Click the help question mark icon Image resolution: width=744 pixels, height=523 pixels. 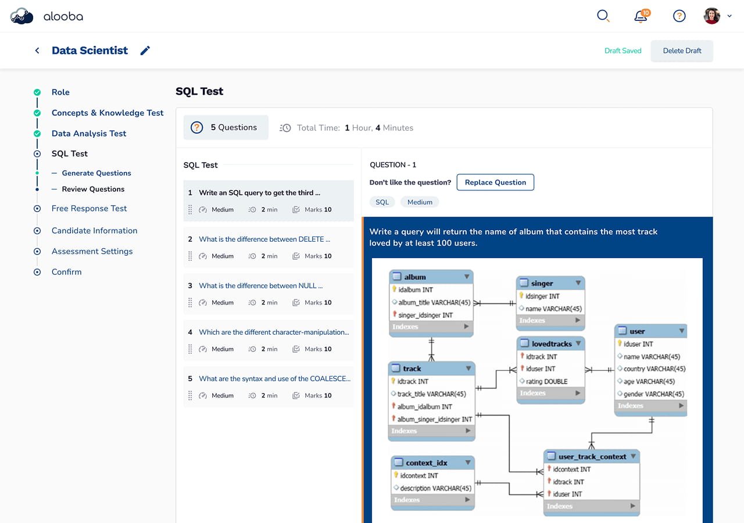pyautogui.click(x=679, y=16)
